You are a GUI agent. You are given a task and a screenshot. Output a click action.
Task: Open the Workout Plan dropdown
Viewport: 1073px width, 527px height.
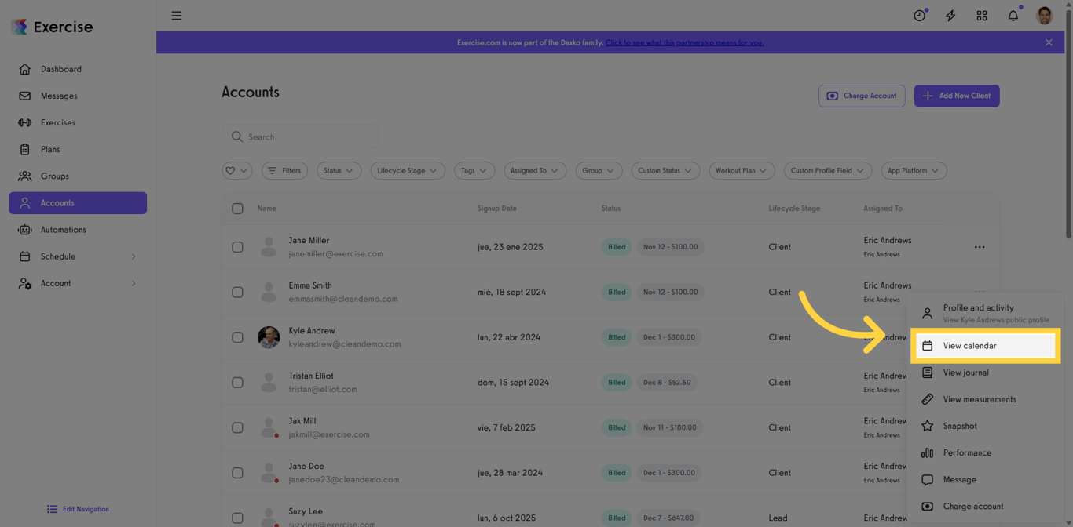(742, 170)
